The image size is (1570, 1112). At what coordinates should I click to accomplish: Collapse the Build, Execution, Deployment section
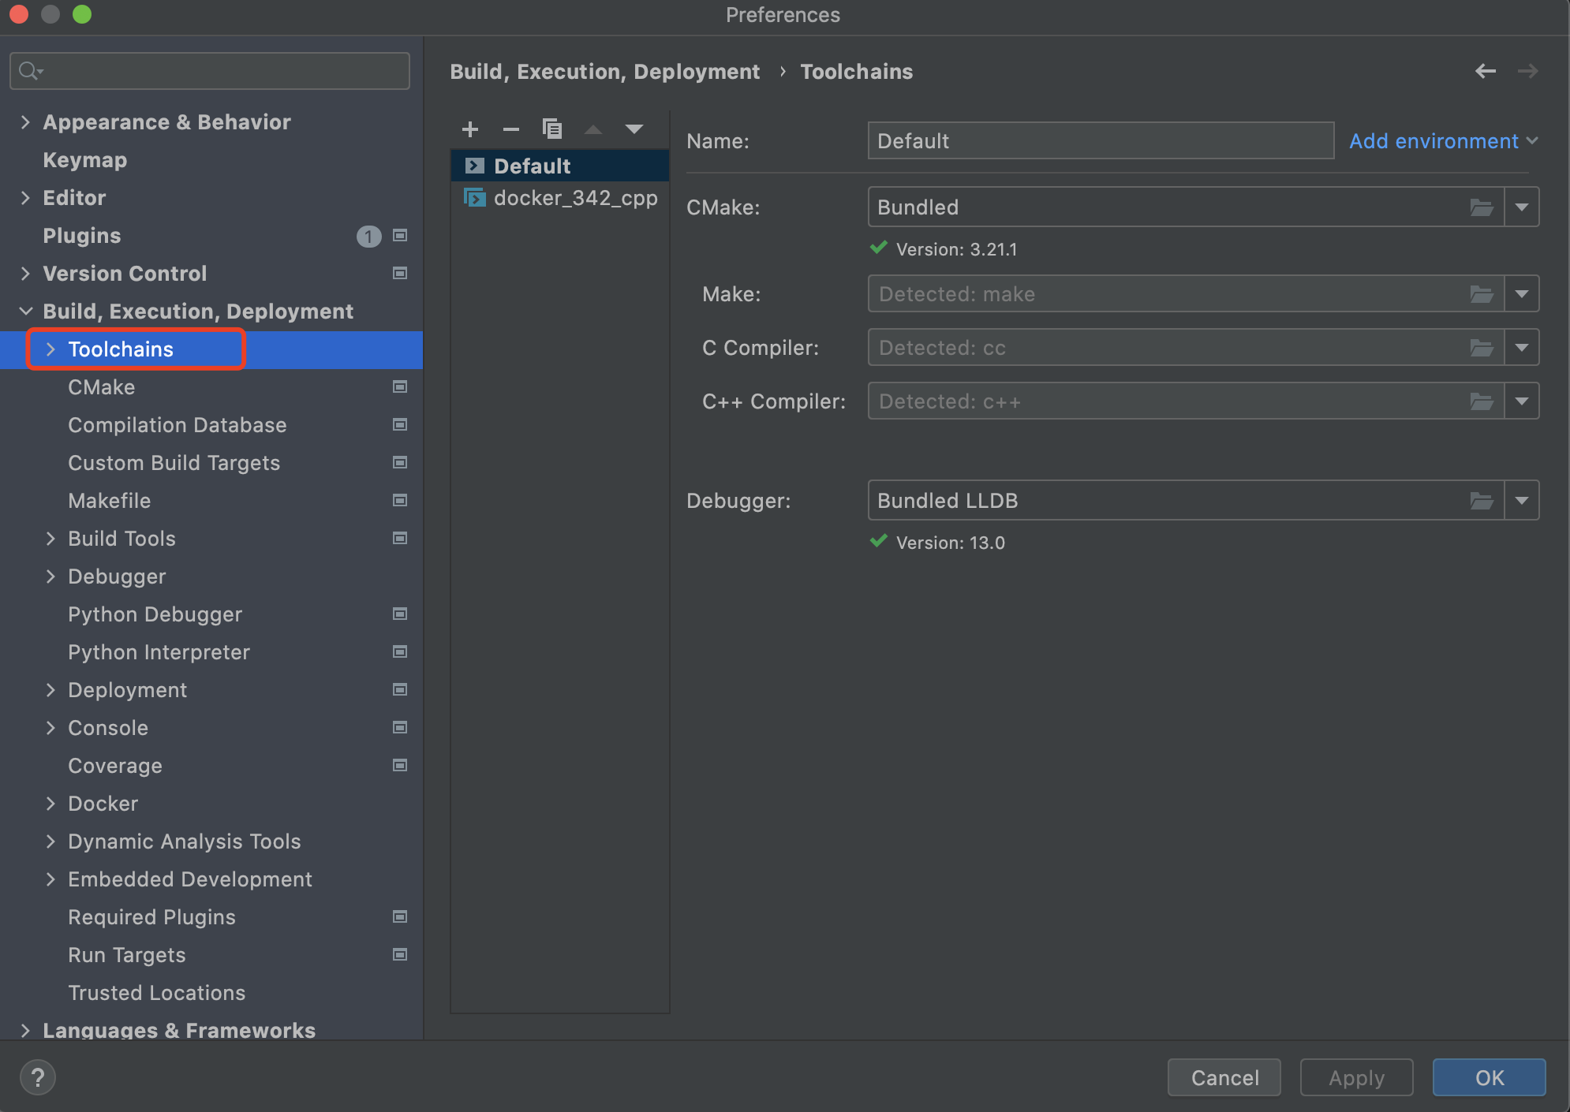point(25,310)
